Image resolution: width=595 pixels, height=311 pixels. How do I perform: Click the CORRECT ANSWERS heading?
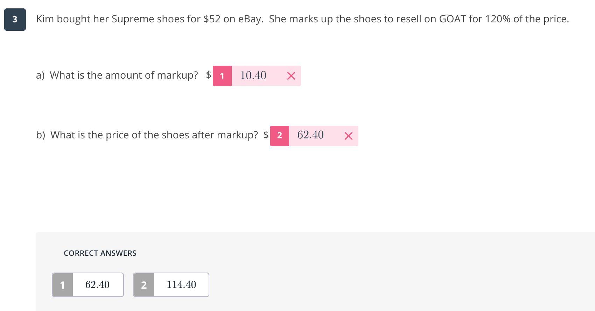[x=100, y=253]
